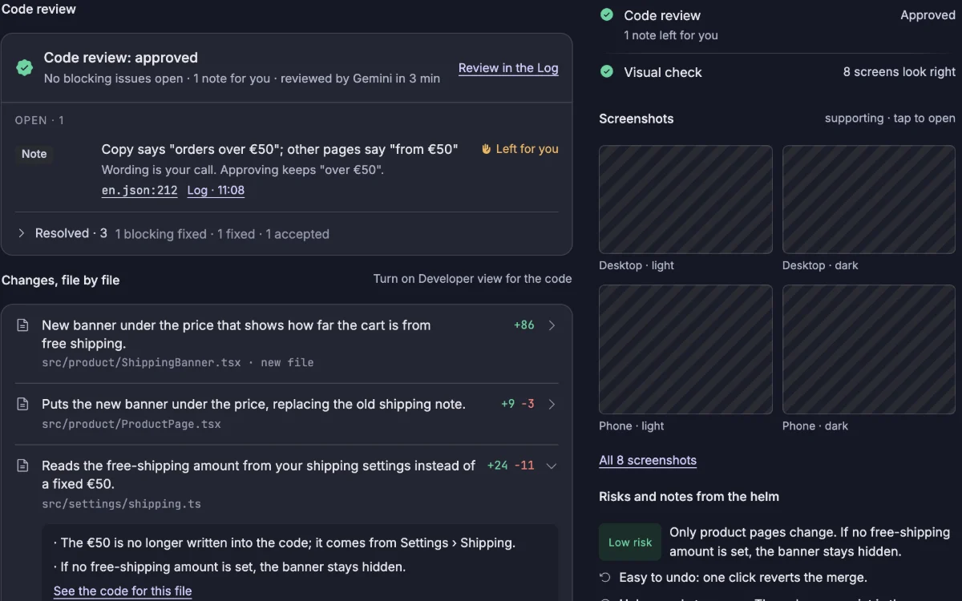
Task: Open the Phone · dark screenshot thumbnail
Action: (869, 349)
